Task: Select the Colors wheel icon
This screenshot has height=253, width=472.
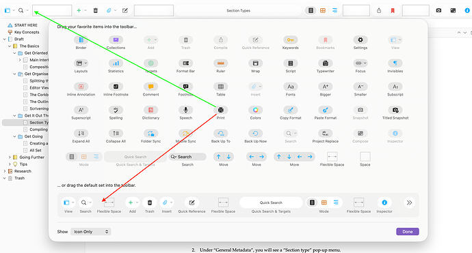Action: pos(255,110)
